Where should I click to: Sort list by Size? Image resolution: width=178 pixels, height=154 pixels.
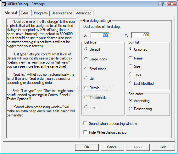click(x=134, y=66)
